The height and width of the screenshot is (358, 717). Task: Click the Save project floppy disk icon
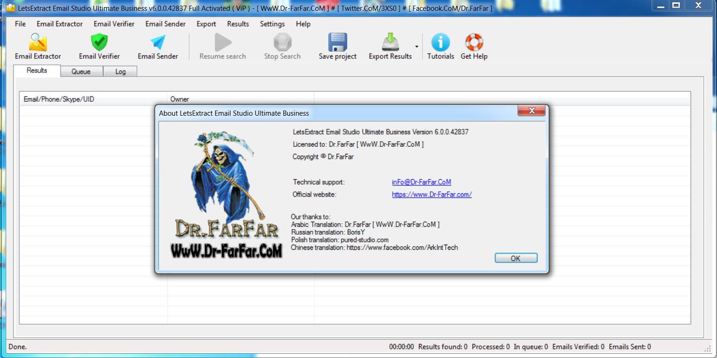coord(338,43)
